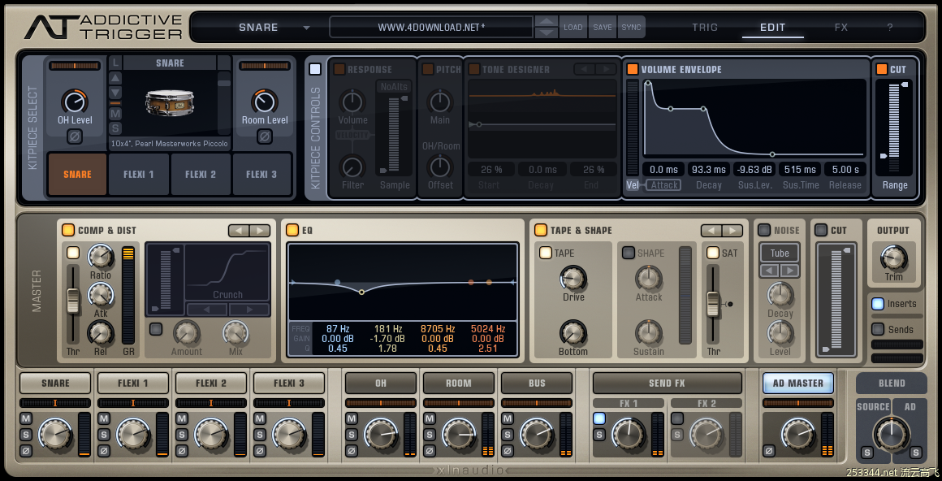
Task: Toggle the COMP & DIST section
Action: click(68, 230)
